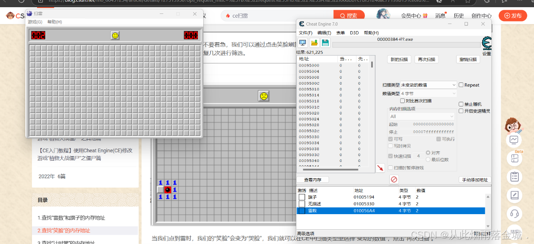The width and height of the screenshot is (534, 244).
Task: Toggle 快速扫描 checkbox
Action: click(x=390, y=156)
